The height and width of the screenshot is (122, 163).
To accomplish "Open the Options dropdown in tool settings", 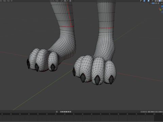I will click(162, 3).
